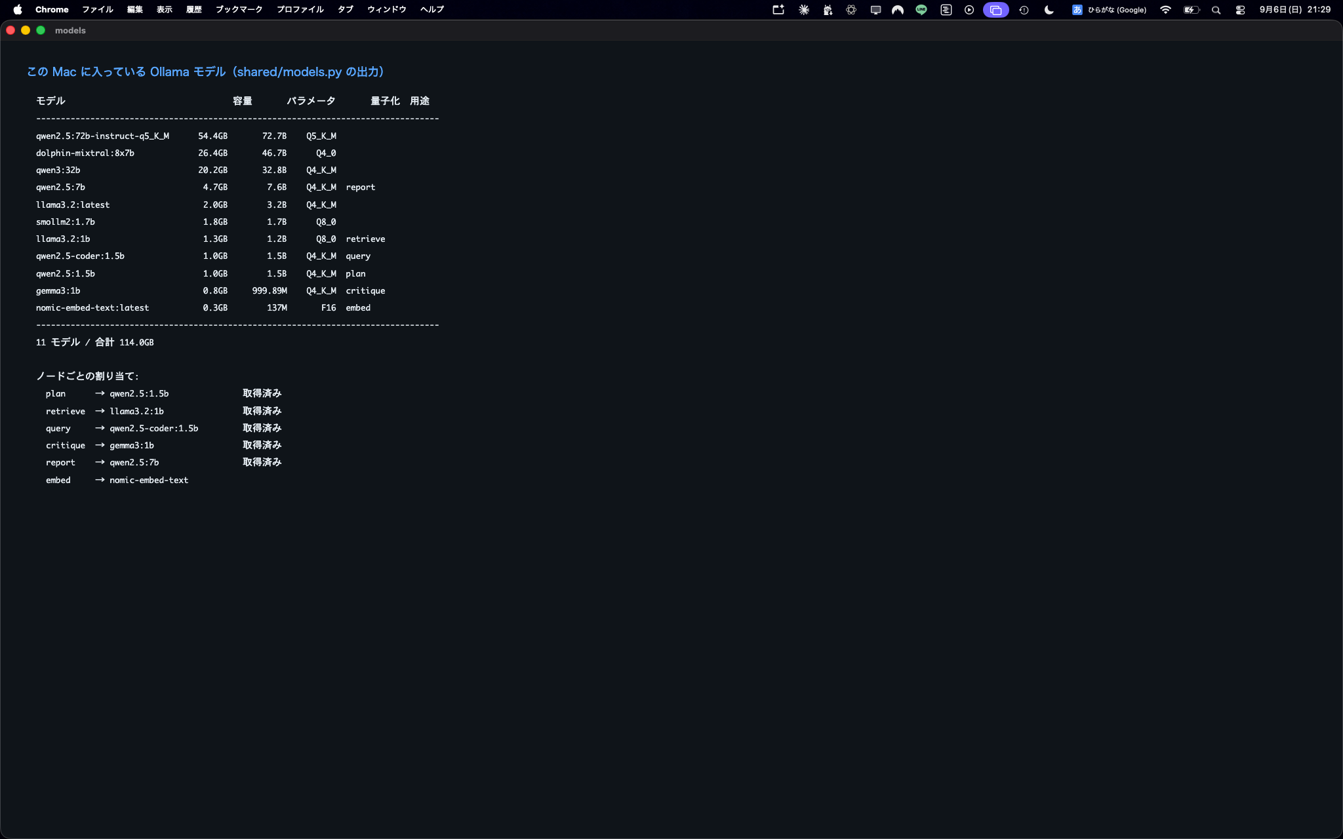
Task: Click the '容量' column header
Action: tap(243, 101)
